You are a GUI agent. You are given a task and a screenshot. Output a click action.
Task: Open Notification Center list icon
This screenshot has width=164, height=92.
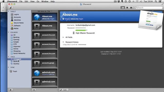click(x=160, y=1)
